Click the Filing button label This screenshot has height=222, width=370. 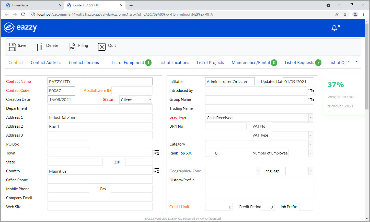click(x=83, y=46)
